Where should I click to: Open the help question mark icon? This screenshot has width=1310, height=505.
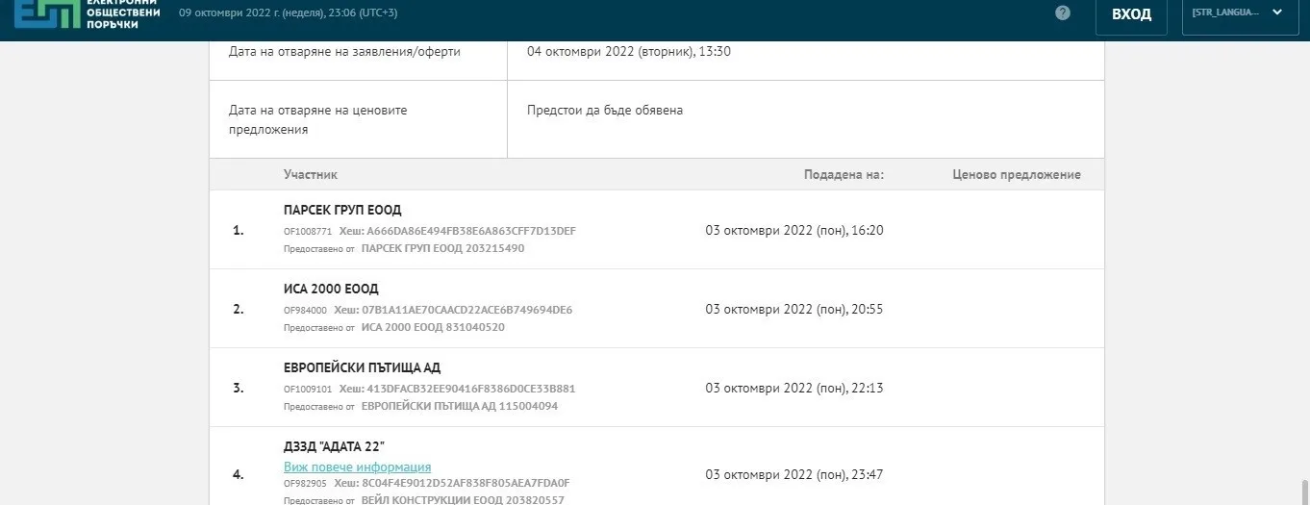point(1063,13)
